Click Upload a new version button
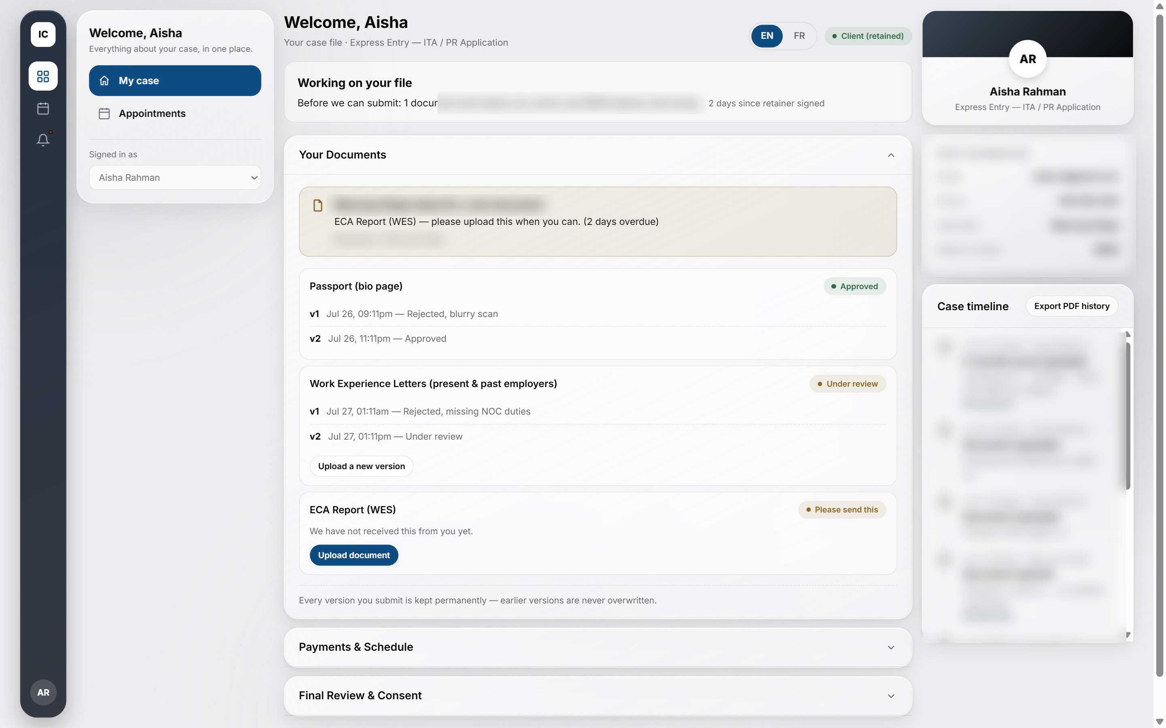Screen dimensions: 1166x728 tap(362, 466)
